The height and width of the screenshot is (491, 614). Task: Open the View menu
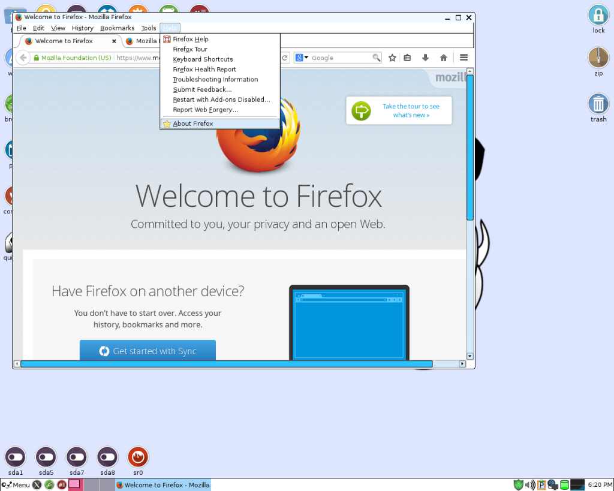pos(58,28)
